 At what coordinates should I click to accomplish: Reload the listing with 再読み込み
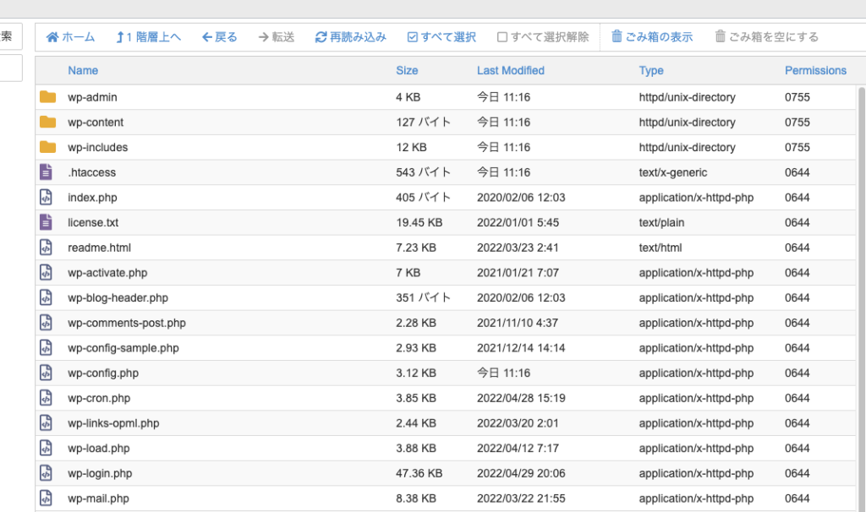[350, 37]
